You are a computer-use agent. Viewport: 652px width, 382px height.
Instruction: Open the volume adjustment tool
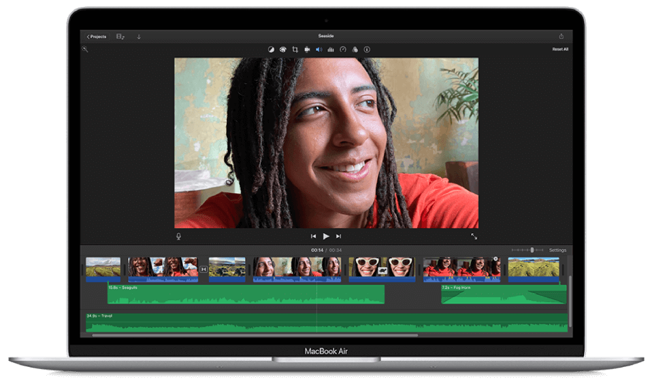click(319, 50)
